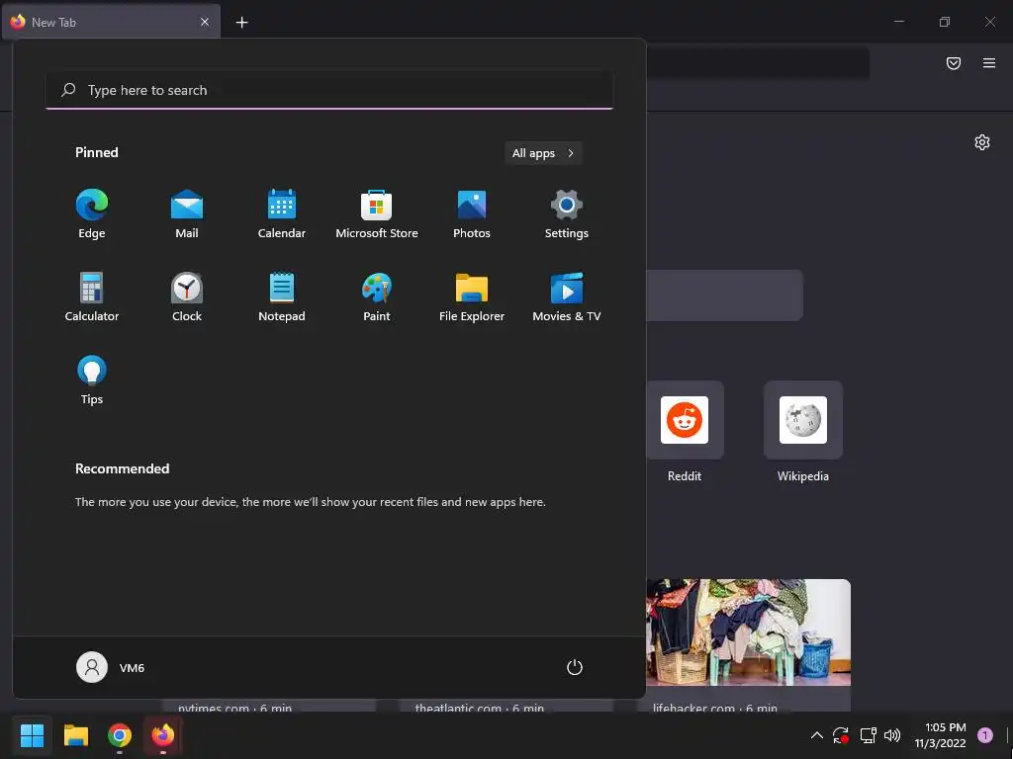Click the Windows Start button on taskbar
This screenshot has height=759, width=1013.
pos(32,735)
